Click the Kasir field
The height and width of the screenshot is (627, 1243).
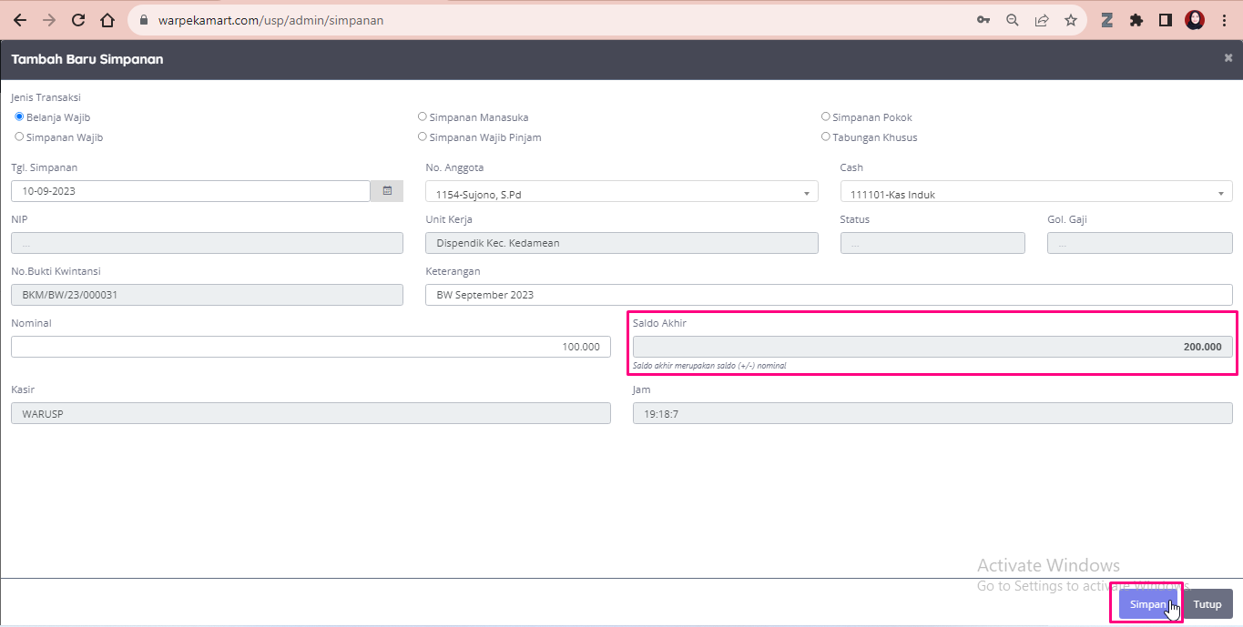pyautogui.click(x=311, y=413)
